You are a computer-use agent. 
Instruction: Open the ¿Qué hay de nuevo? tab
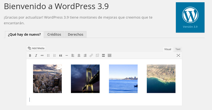pyautogui.click(x=24, y=35)
